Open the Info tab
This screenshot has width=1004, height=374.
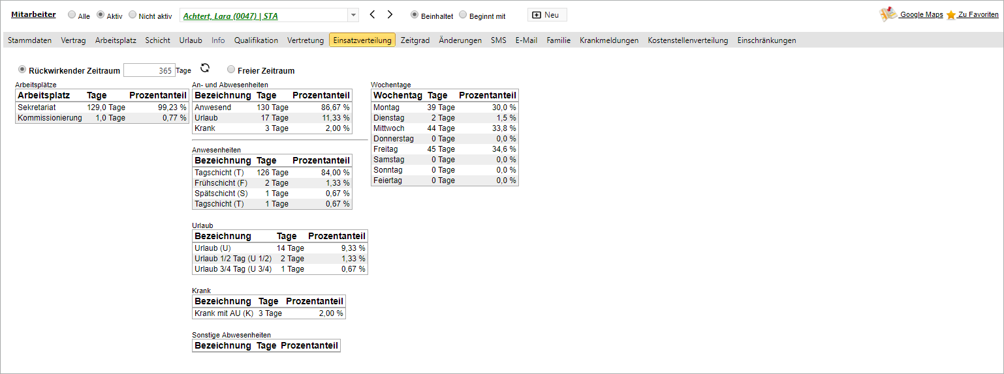coord(218,40)
